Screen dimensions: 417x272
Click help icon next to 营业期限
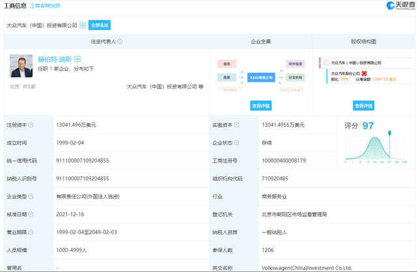(x=31, y=232)
